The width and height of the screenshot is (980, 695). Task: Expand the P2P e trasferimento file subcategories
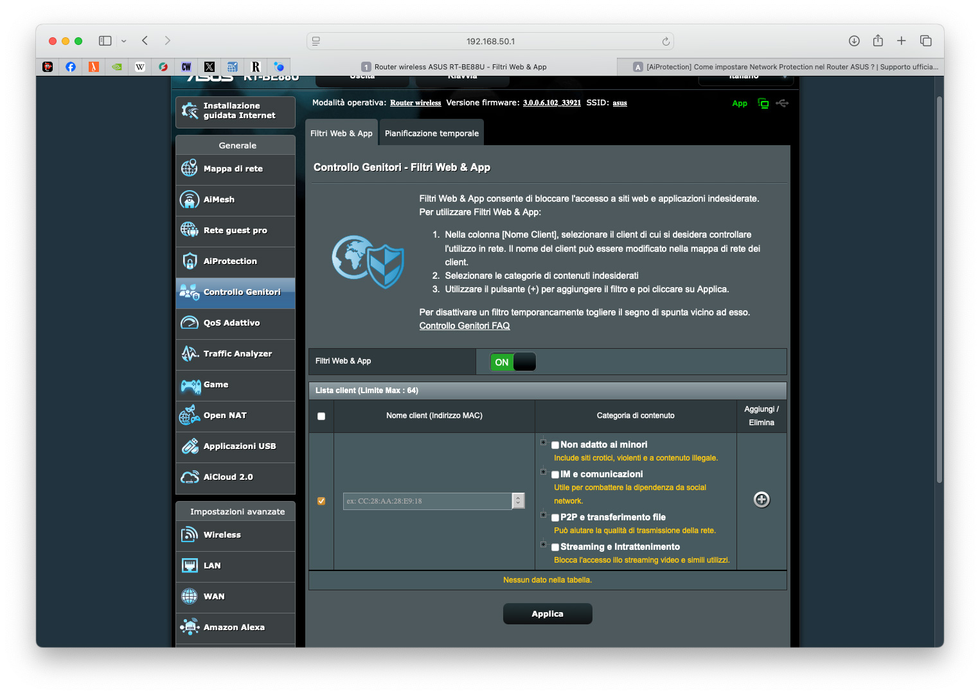point(544,515)
